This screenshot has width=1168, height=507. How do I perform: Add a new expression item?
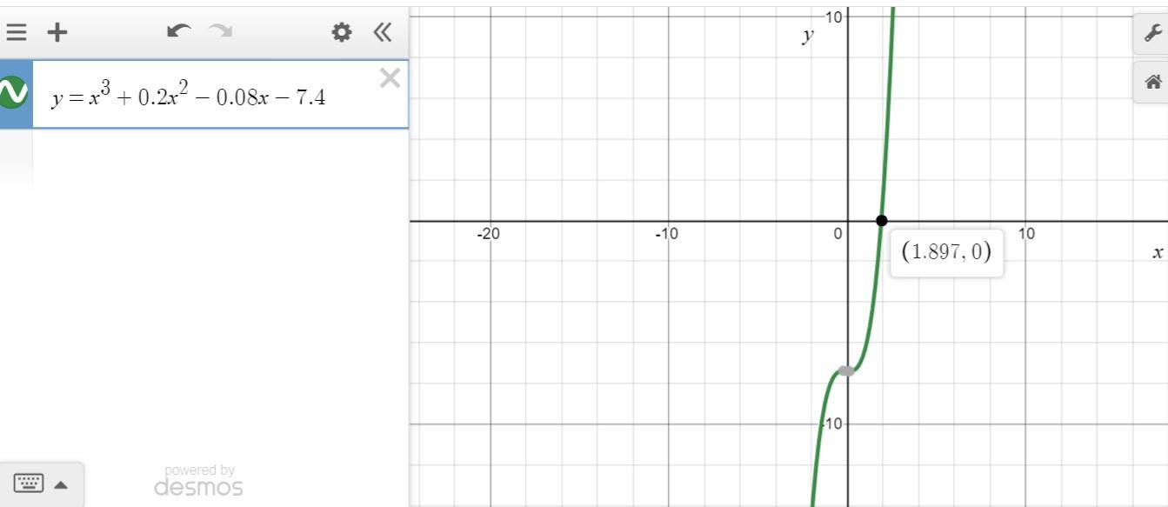57,32
